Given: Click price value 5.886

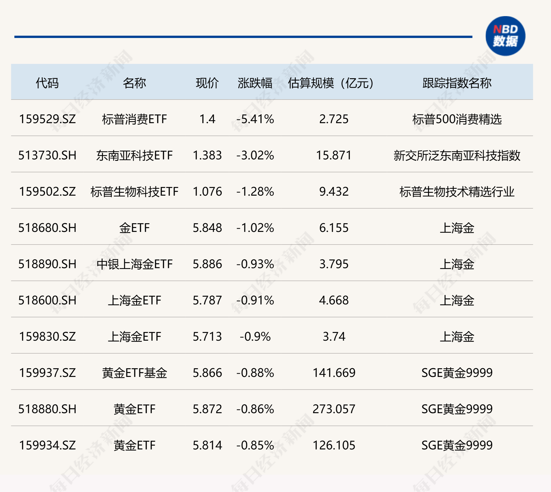Looking at the screenshot, I should click(207, 264).
